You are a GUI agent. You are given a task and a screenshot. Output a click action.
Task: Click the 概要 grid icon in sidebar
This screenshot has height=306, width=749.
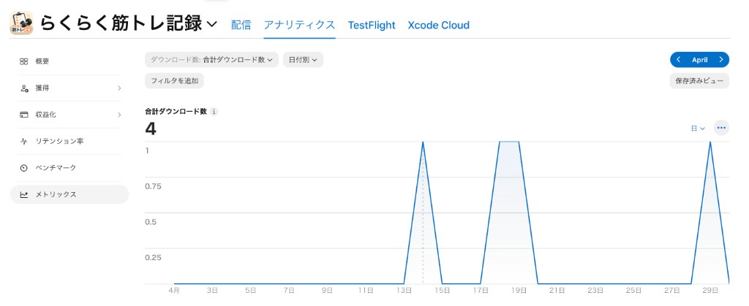coord(24,61)
